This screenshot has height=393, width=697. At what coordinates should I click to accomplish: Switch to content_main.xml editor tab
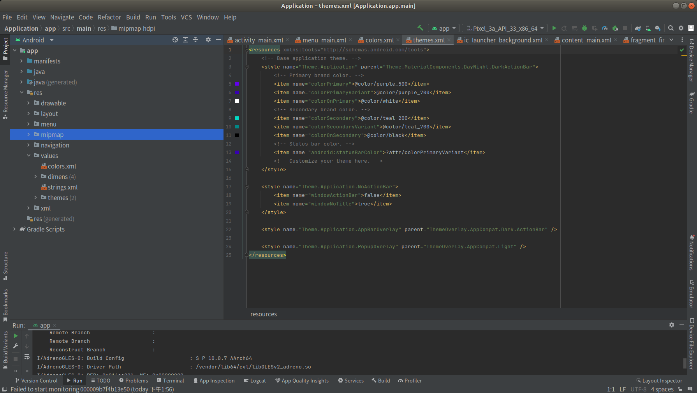(586, 40)
